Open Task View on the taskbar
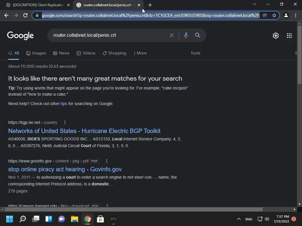The height and width of the screenshot is (226, 302). [x=36, y=219]
